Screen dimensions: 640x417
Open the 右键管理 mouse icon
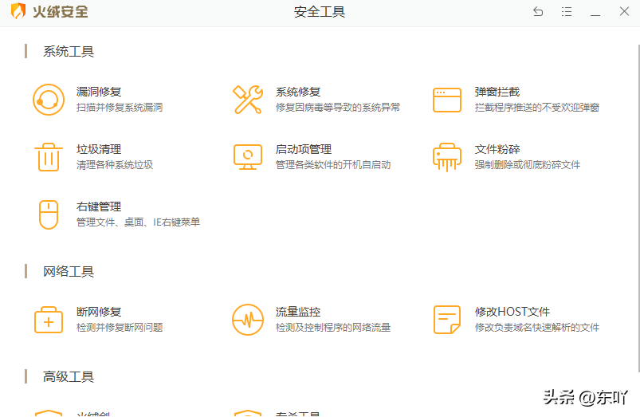tap(49, 214)
